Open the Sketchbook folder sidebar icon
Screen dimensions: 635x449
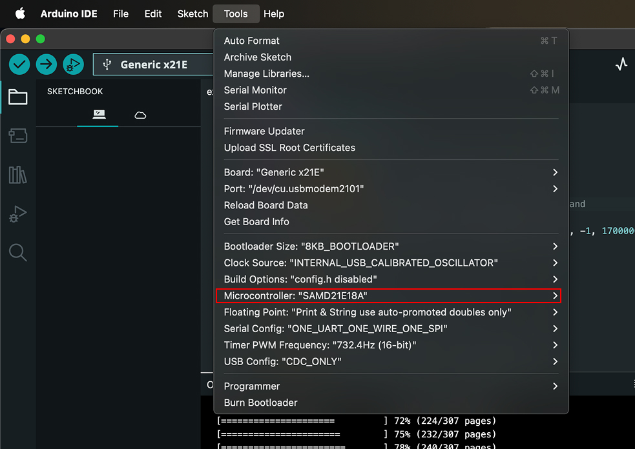(x=17, y=97)
